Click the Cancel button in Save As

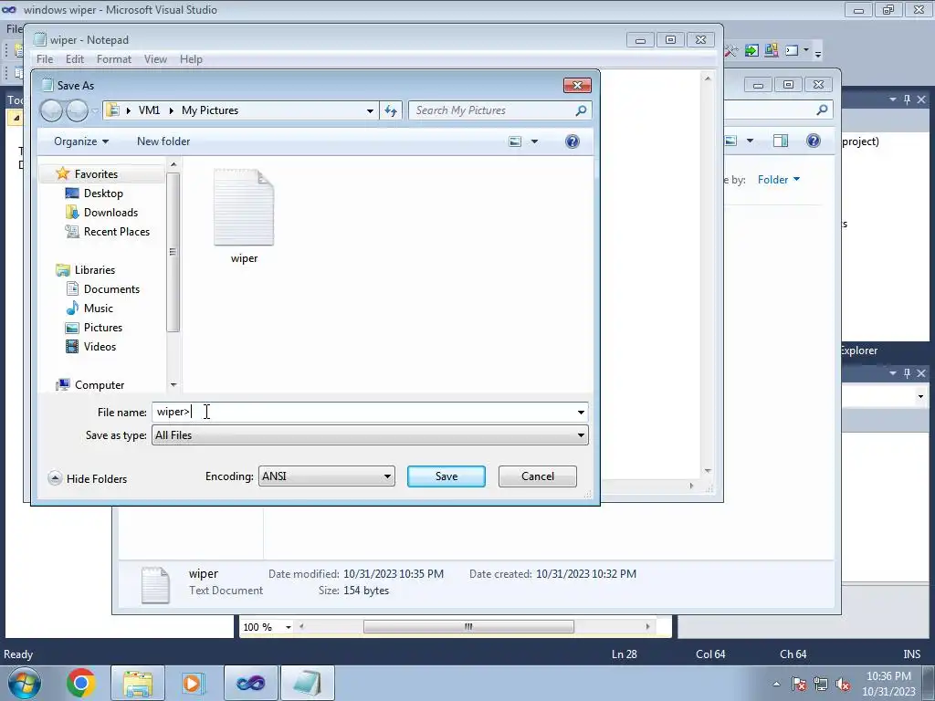[x=537, y=476]
